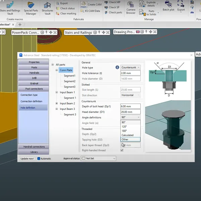201x201 pixels.
Task: Select Conn Plate tree item
Action: [x=66, y=70]
